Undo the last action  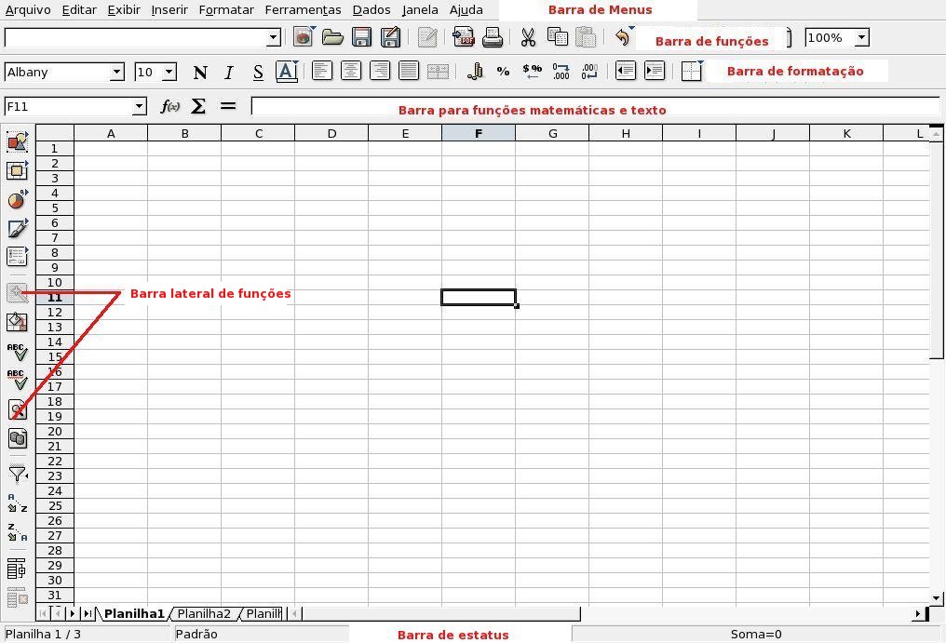[623, 37]
